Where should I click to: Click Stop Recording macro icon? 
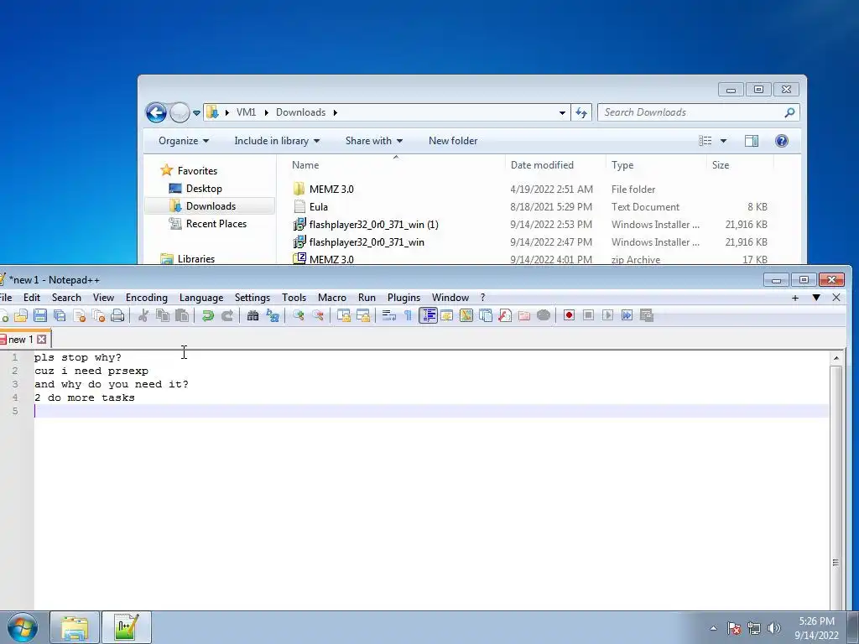(x=588, y=315)
